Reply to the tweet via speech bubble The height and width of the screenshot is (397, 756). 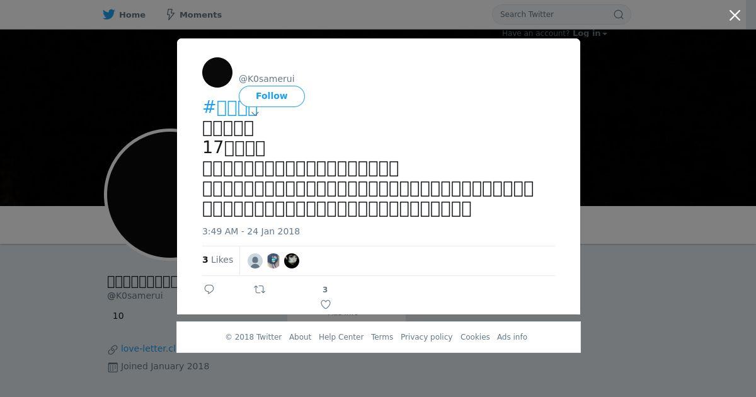(209, 289)
